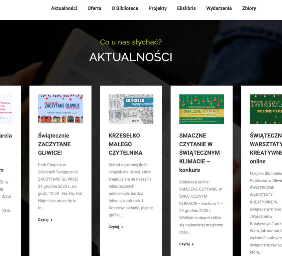Viewport: 282px width, 256px height.
Task: Click the Świąteczne warsztaty kreatywne banner image
Action: pos(266,109)
